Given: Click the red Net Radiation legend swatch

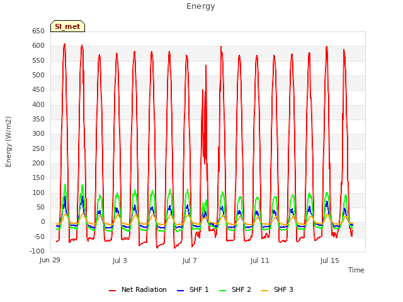Looking at the screenshot, I should [112, 291].
